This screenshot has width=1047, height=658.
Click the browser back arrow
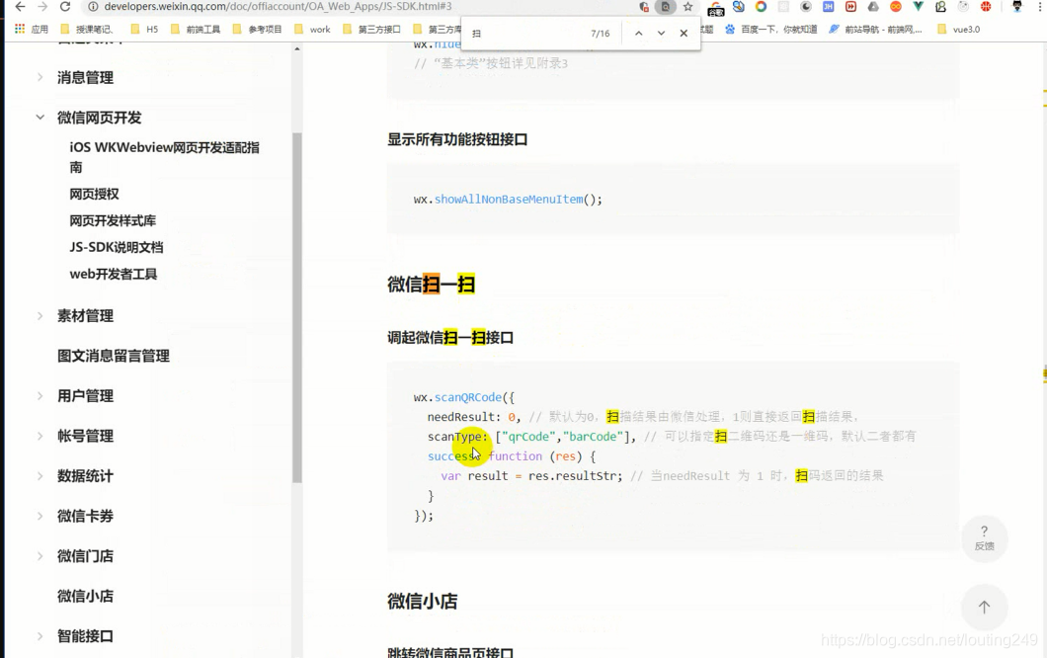20,5
